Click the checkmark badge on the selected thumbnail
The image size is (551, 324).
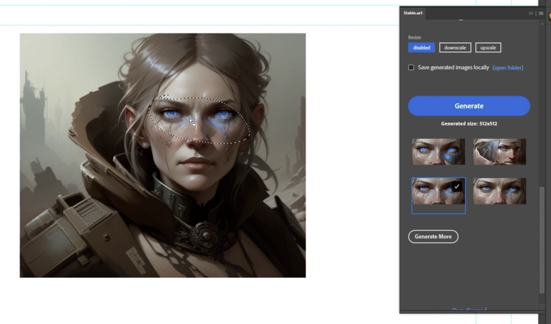(456, 186)
